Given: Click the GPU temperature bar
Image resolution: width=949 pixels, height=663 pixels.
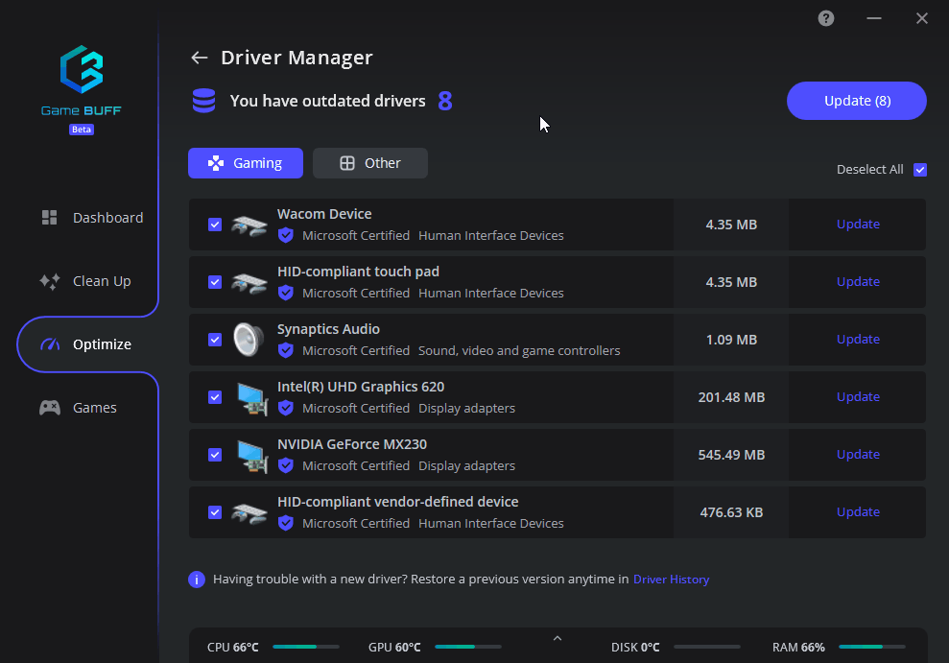Looking at the screenshot, I should click(468, 647).
